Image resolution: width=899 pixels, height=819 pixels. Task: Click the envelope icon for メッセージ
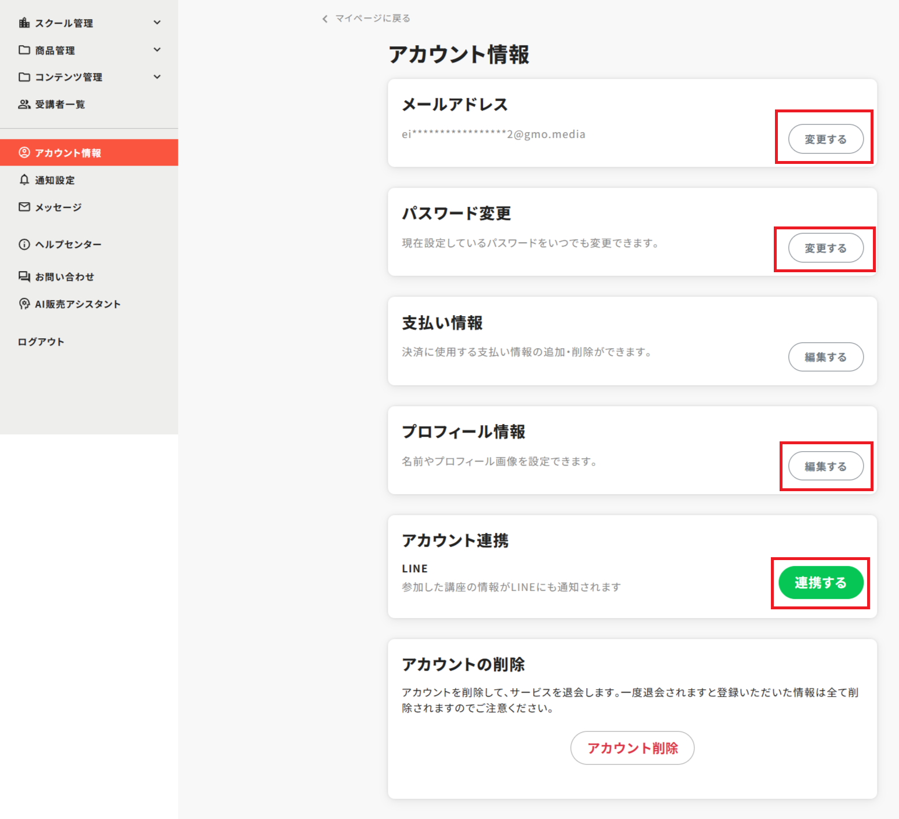(x=24, y=207)
